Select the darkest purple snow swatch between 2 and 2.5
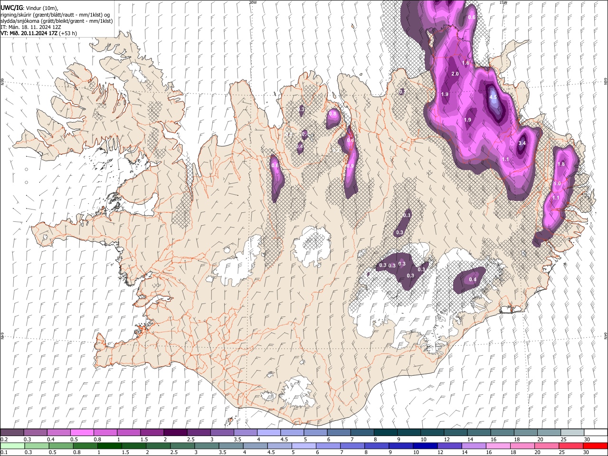Image resolution: width=608 pixels, height=456 pixels. tap(175, 432)
